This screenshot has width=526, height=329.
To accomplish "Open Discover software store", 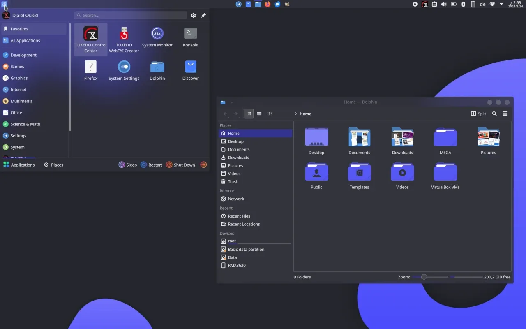I will click(190, 70).
